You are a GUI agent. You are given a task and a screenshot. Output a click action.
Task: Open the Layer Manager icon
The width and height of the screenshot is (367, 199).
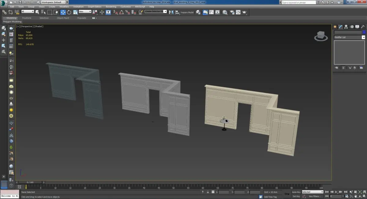[198, 12]
